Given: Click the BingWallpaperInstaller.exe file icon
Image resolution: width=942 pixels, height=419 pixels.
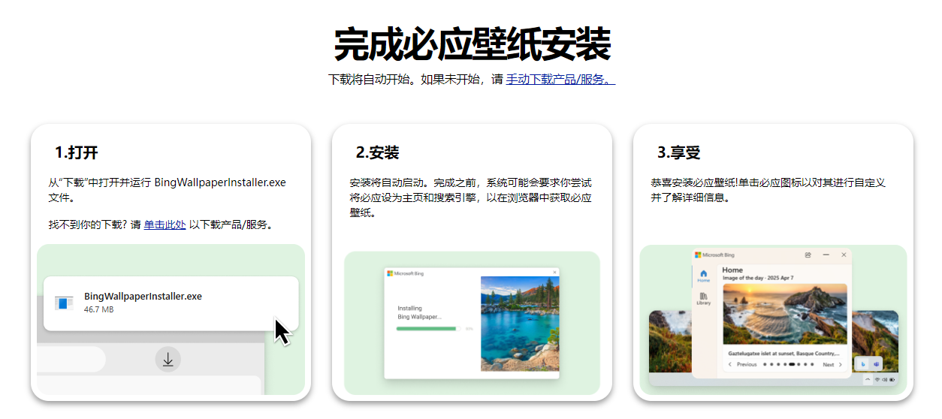Looking at the screenshot, I should [x=65, y=303].
